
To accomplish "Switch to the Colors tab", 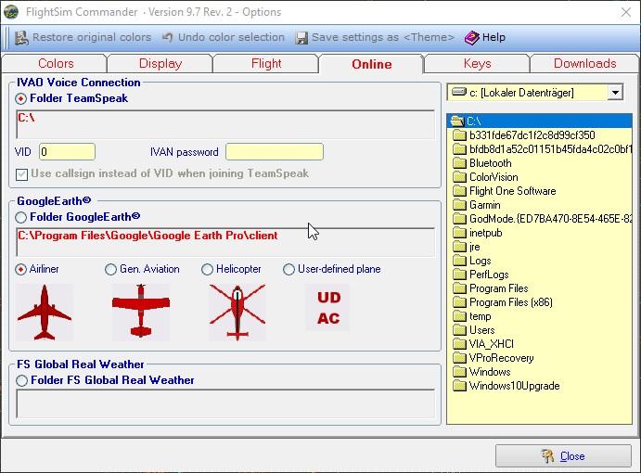I will [56, 64].
